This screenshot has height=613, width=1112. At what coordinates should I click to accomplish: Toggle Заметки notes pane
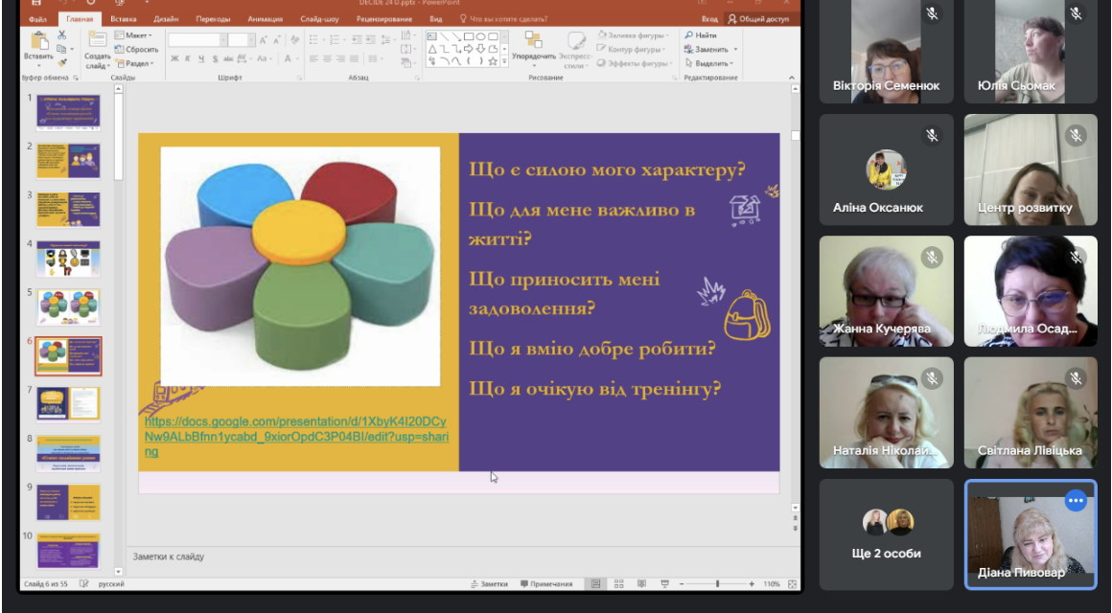(x=489, y=584)
